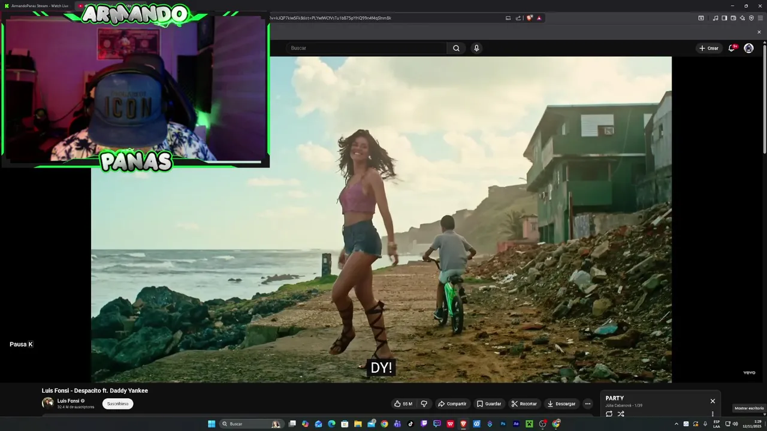Close the bar below the address bar
Viewport: 767px width, 431px height.
click(759, 32)
